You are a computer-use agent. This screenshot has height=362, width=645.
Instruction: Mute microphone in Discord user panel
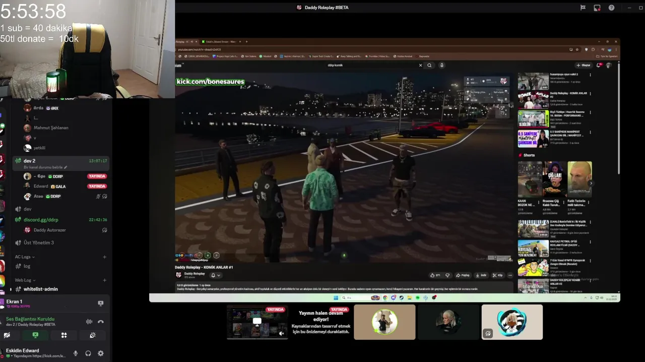coord(76,353)
